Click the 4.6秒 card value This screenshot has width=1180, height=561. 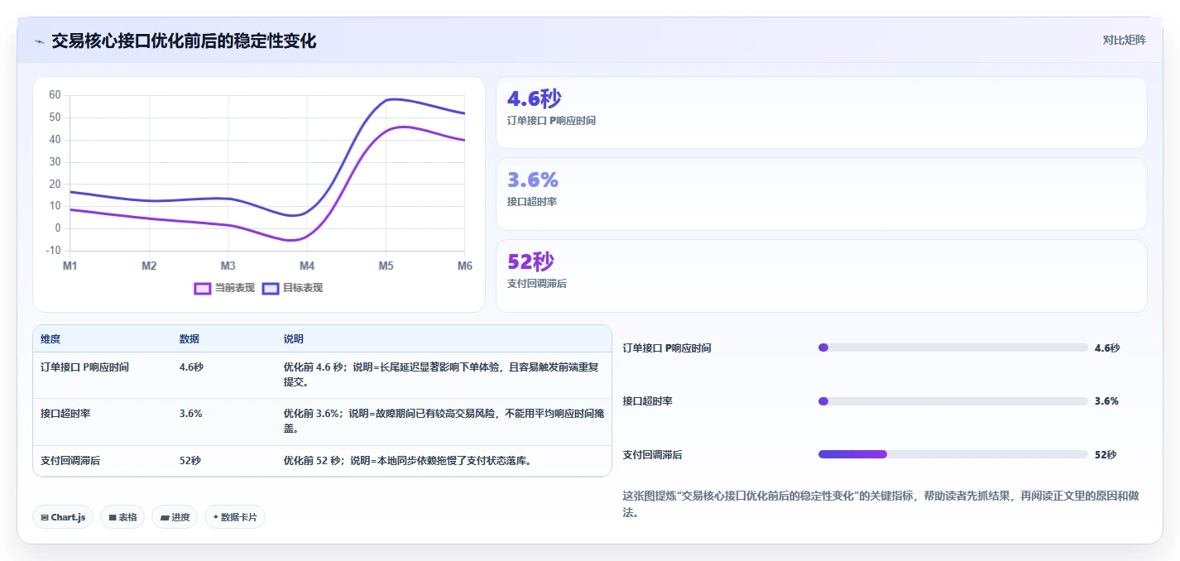534,98
